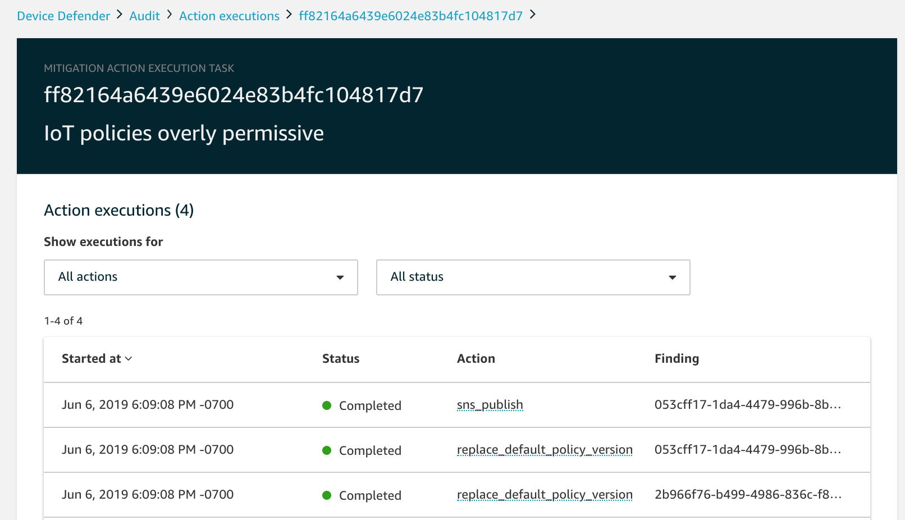The height and width of the screenshot is (520, 905).
Task: Click finding ID in the sns_publish row
Action: (x=747, y=405)
